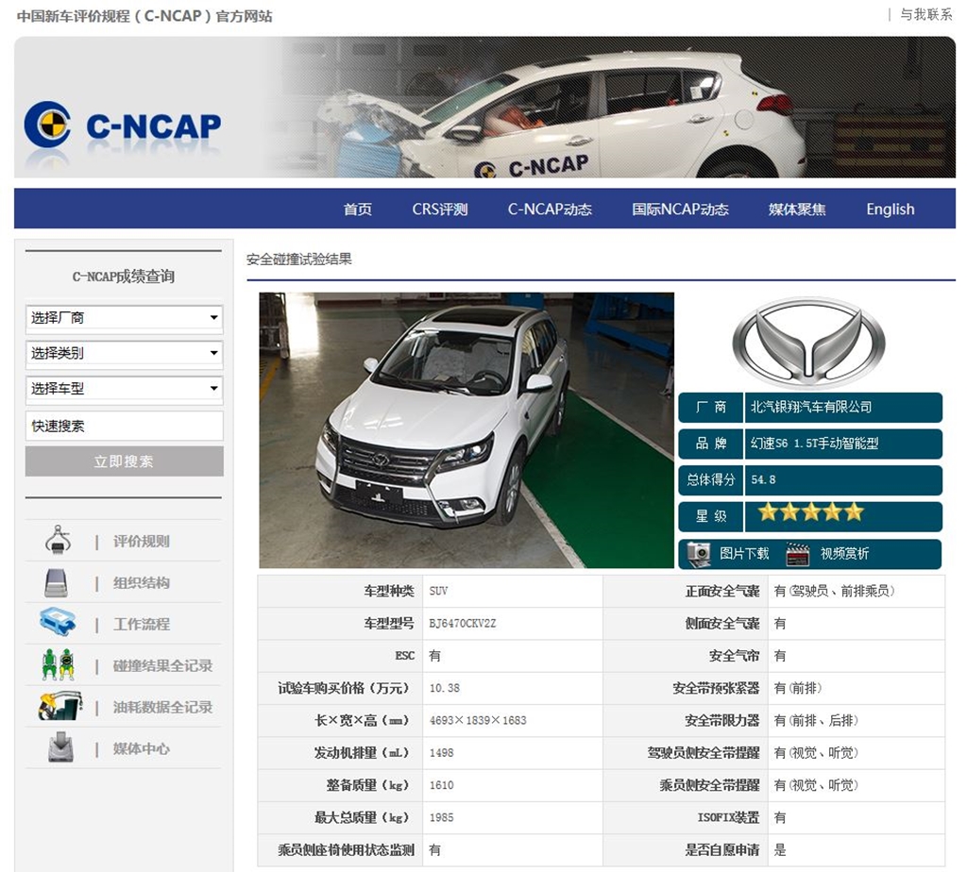Open the 国际NCAP动态 menu item

pyautogui.click(x=680, y=210)
